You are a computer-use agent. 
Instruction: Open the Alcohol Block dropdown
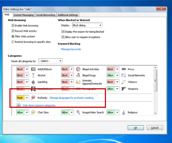(x=23, y=75)
